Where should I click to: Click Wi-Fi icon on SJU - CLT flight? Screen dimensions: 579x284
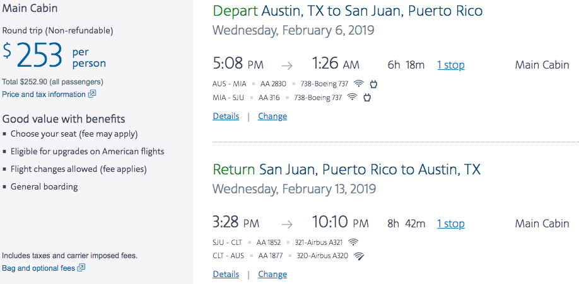353,242
